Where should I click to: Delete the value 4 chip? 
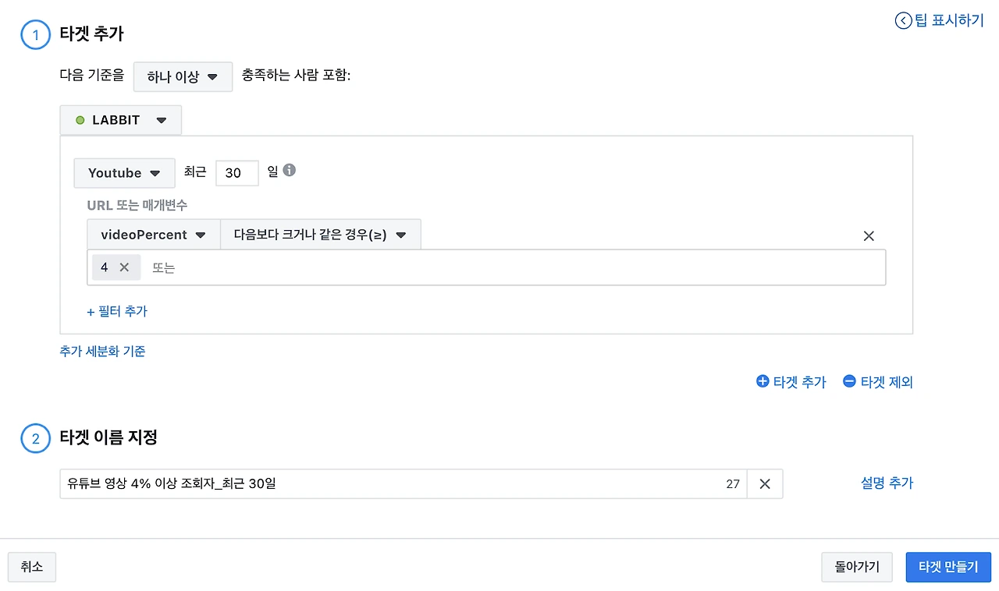click(x=124, y=267)
